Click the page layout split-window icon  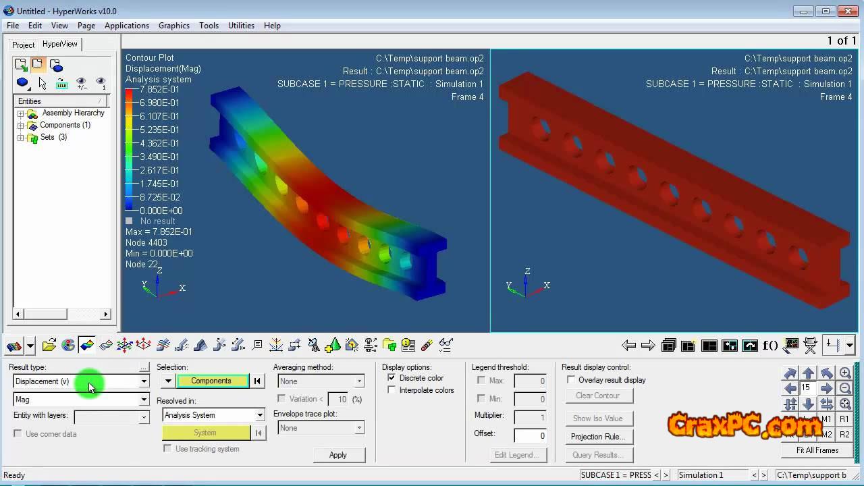click(x=709, y=346)
